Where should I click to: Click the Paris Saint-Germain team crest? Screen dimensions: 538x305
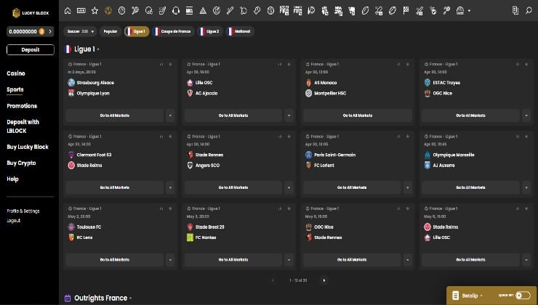point(308,155)
